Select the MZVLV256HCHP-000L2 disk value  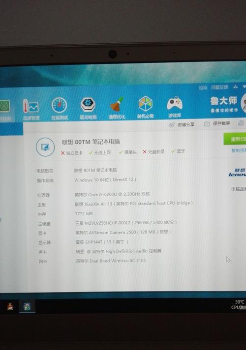(x=126, y=223)
